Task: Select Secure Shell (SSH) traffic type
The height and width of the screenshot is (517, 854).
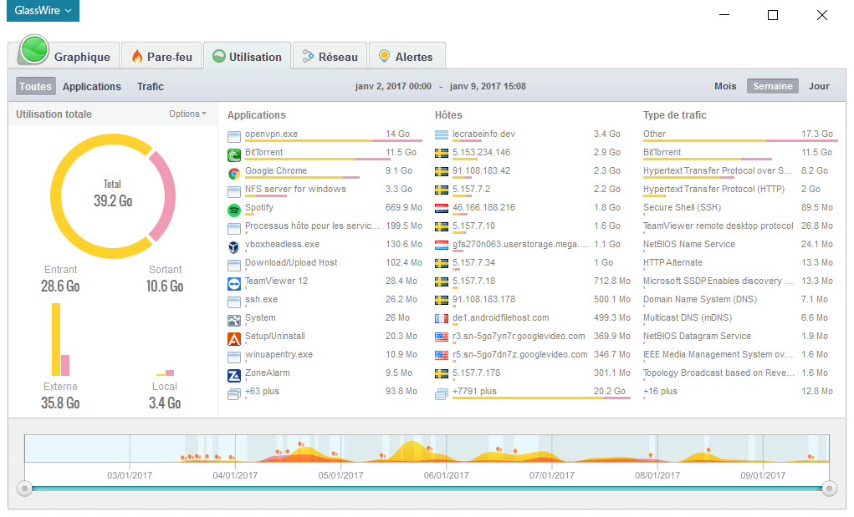Action: (738, 208)
